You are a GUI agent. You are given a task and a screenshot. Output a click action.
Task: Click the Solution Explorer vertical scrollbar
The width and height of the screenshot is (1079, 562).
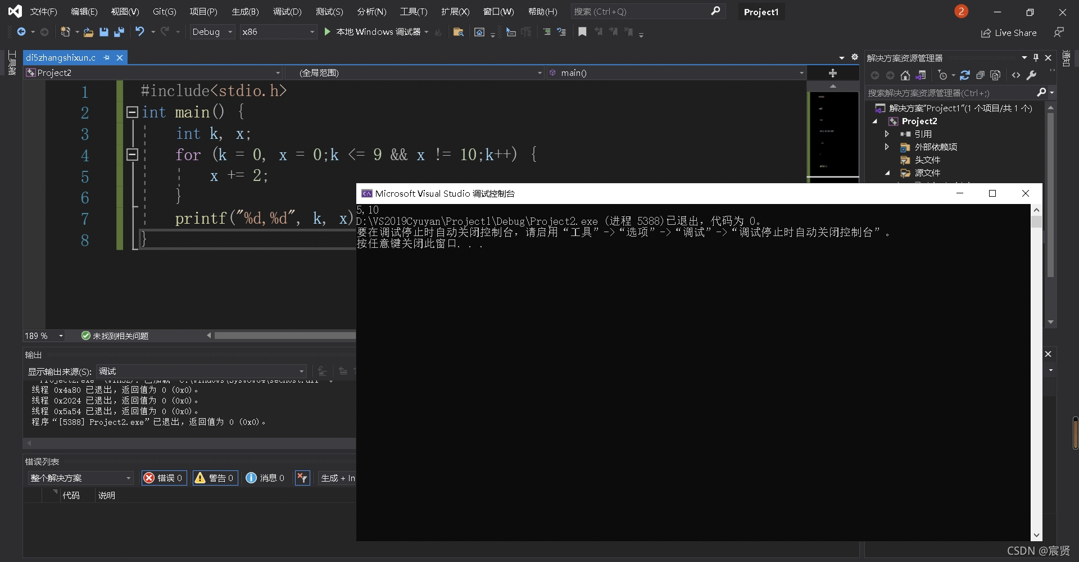tap(1050, 195)
